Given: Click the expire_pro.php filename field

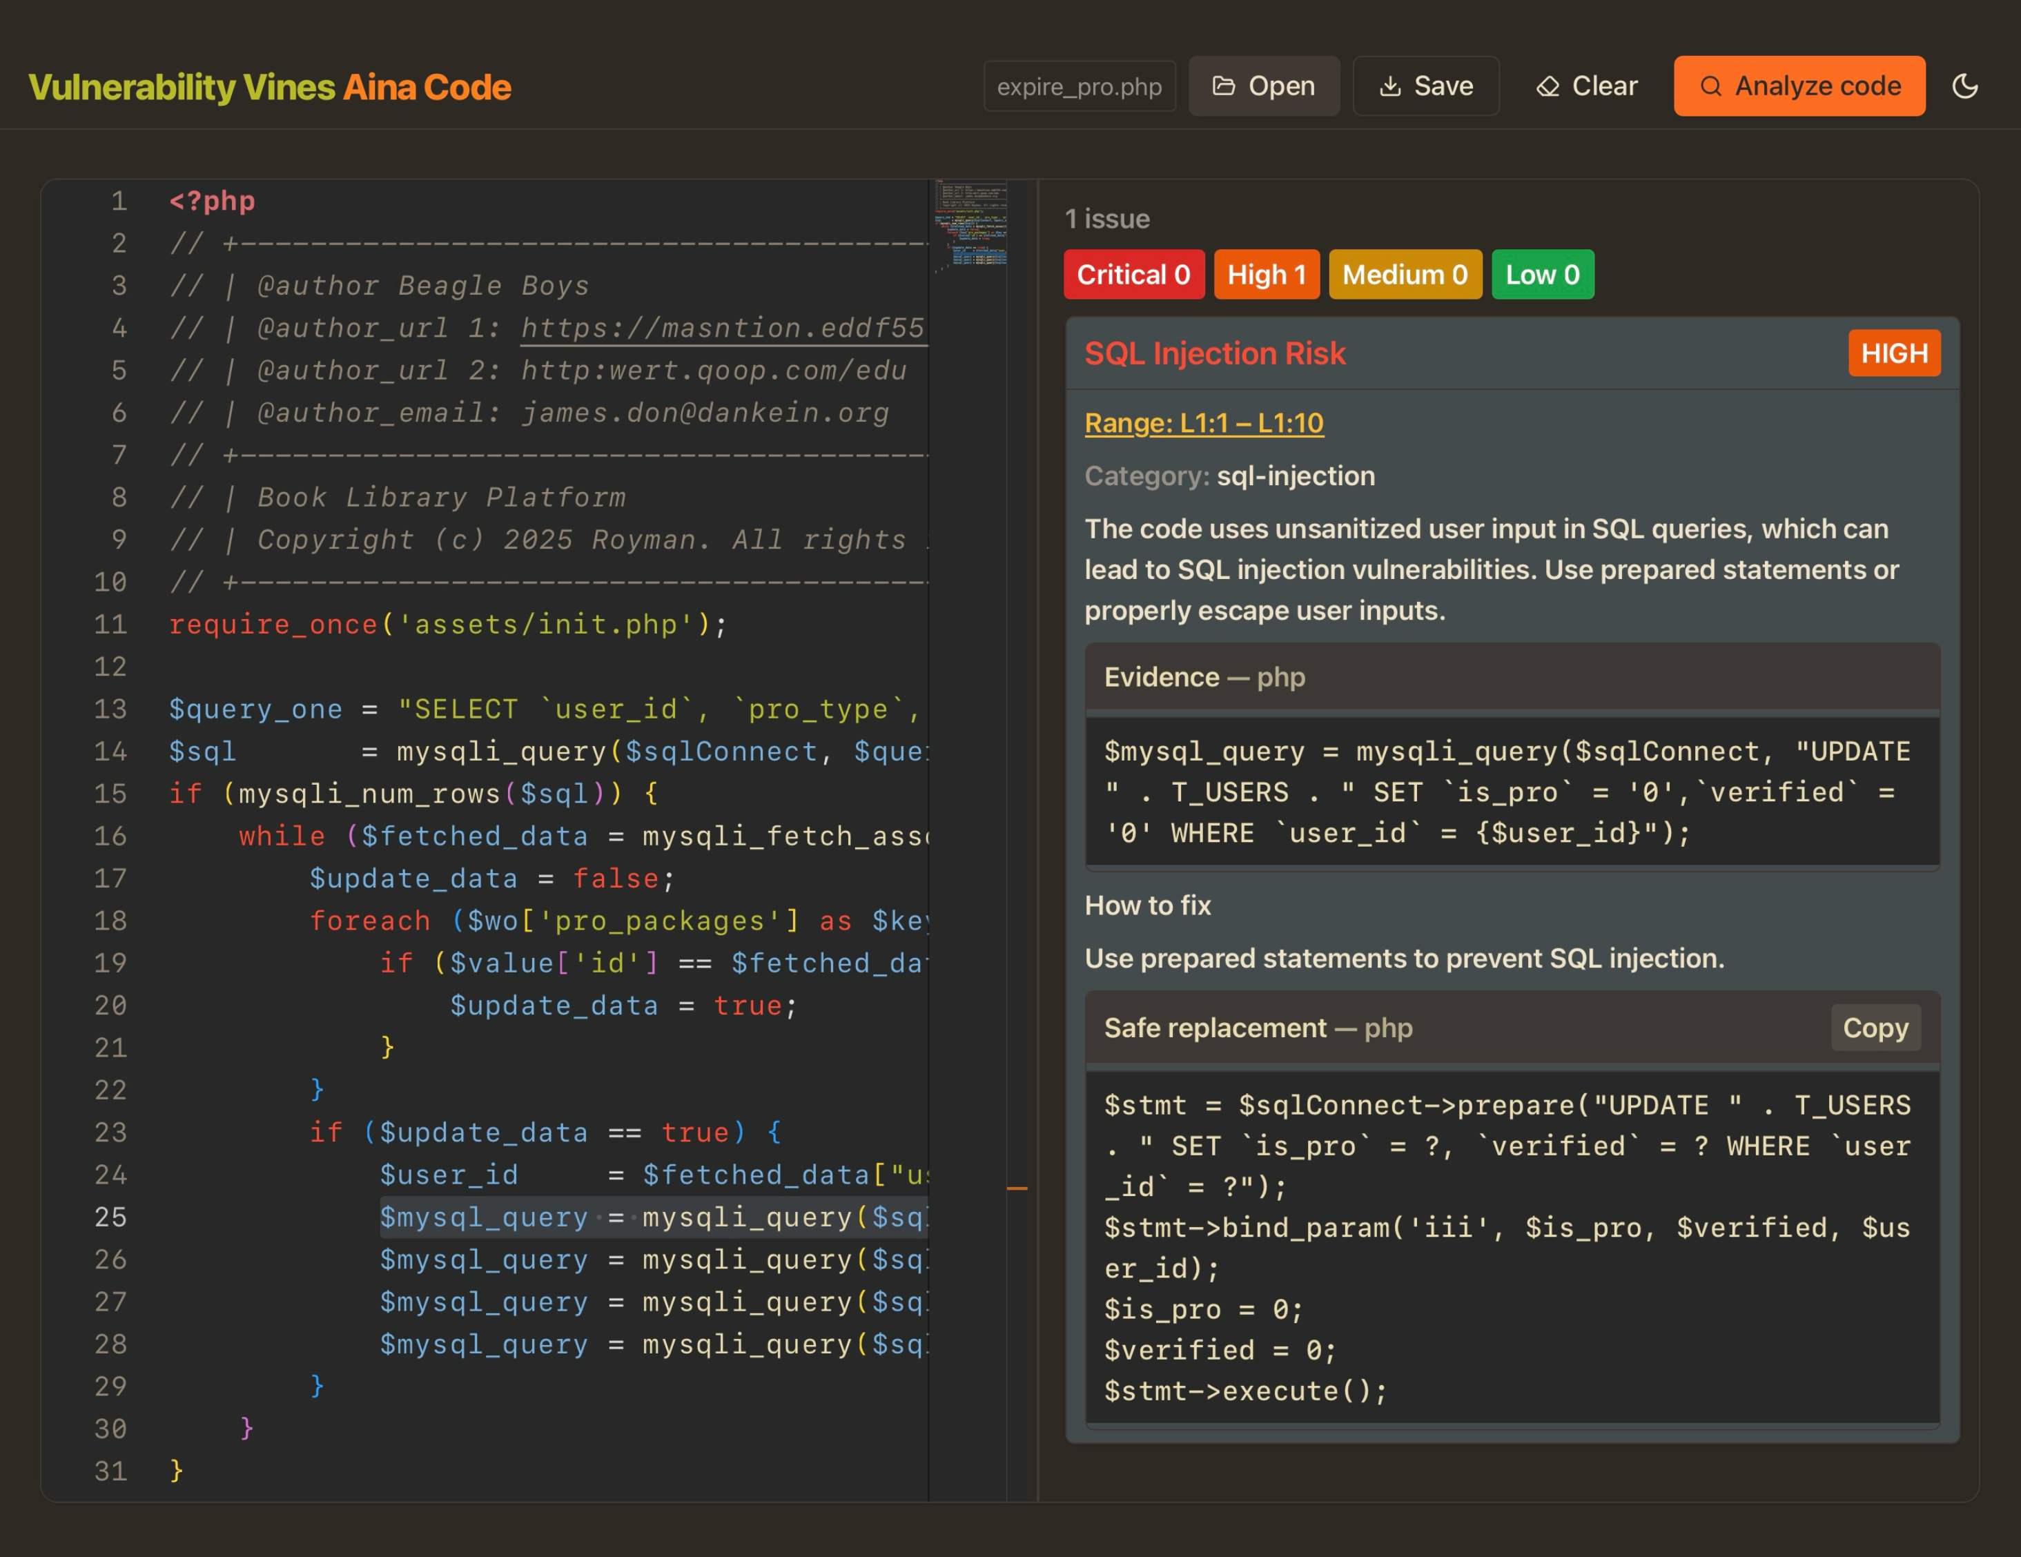Looking at the screenshot, I should pos(1078,87).
